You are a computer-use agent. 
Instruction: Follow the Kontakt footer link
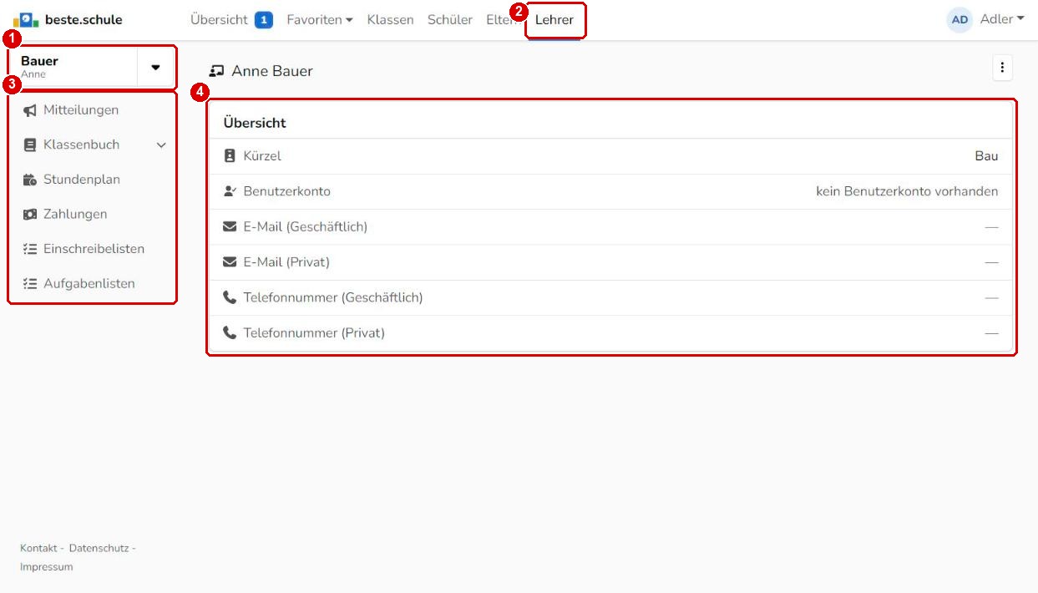38,548
